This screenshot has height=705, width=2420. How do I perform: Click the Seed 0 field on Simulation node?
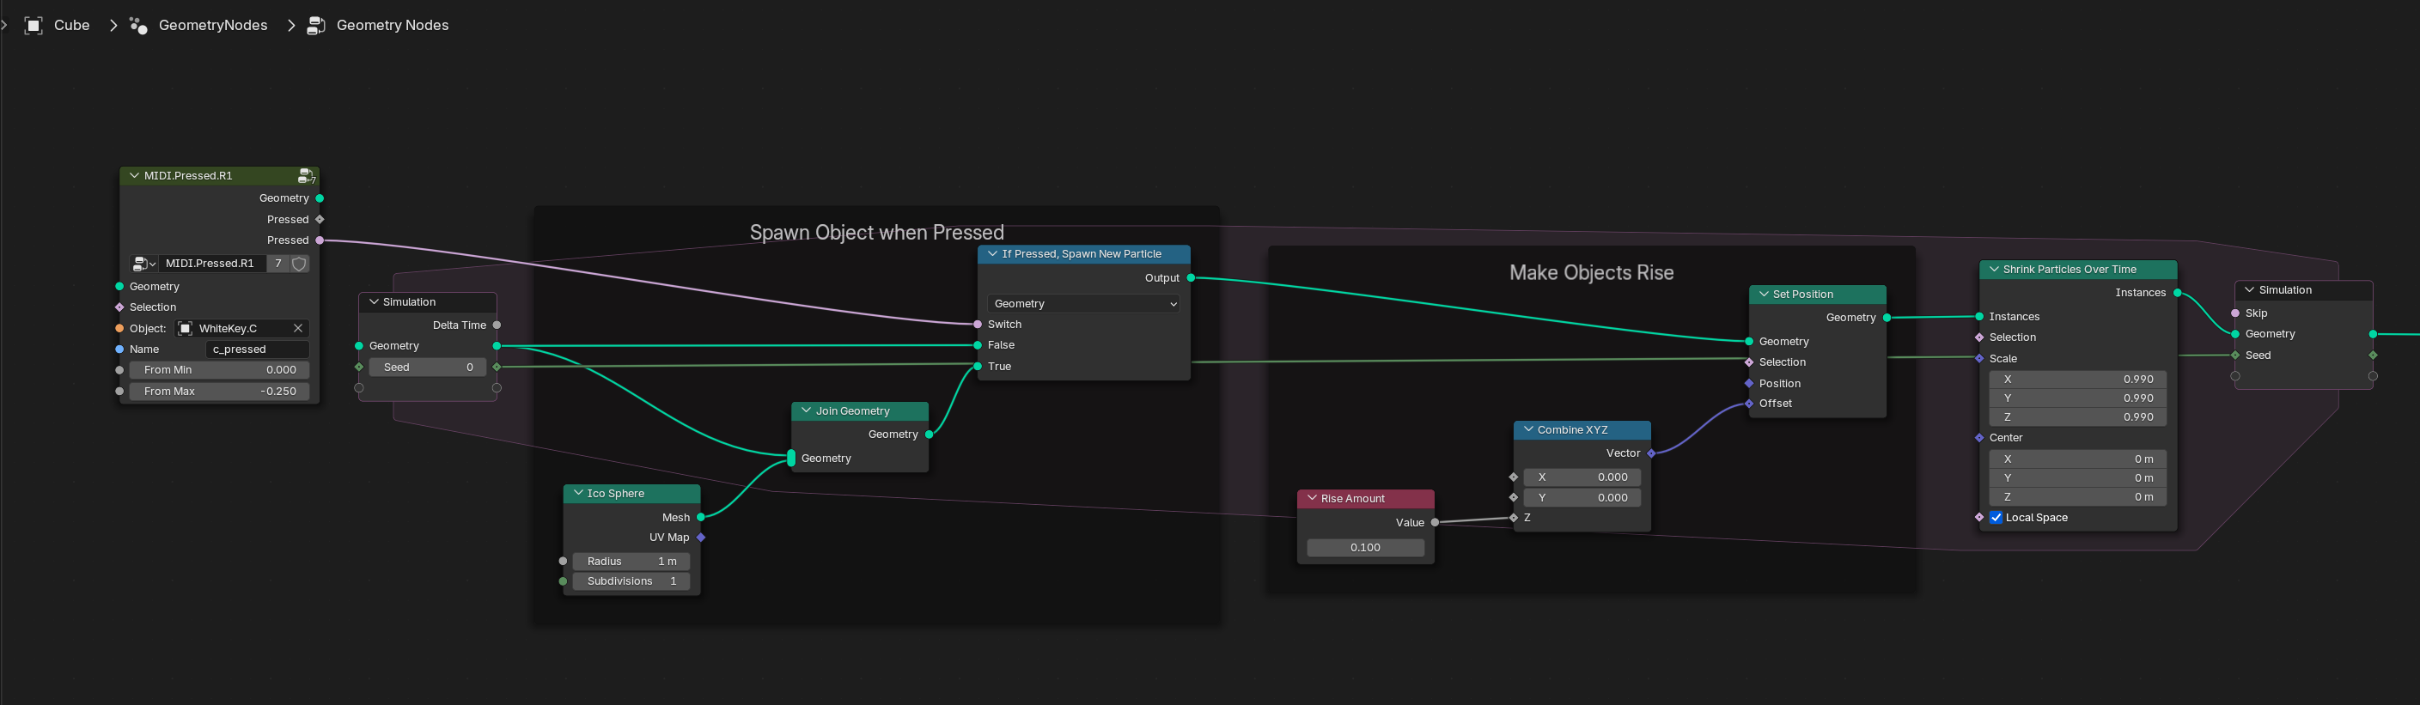point(428,368)
